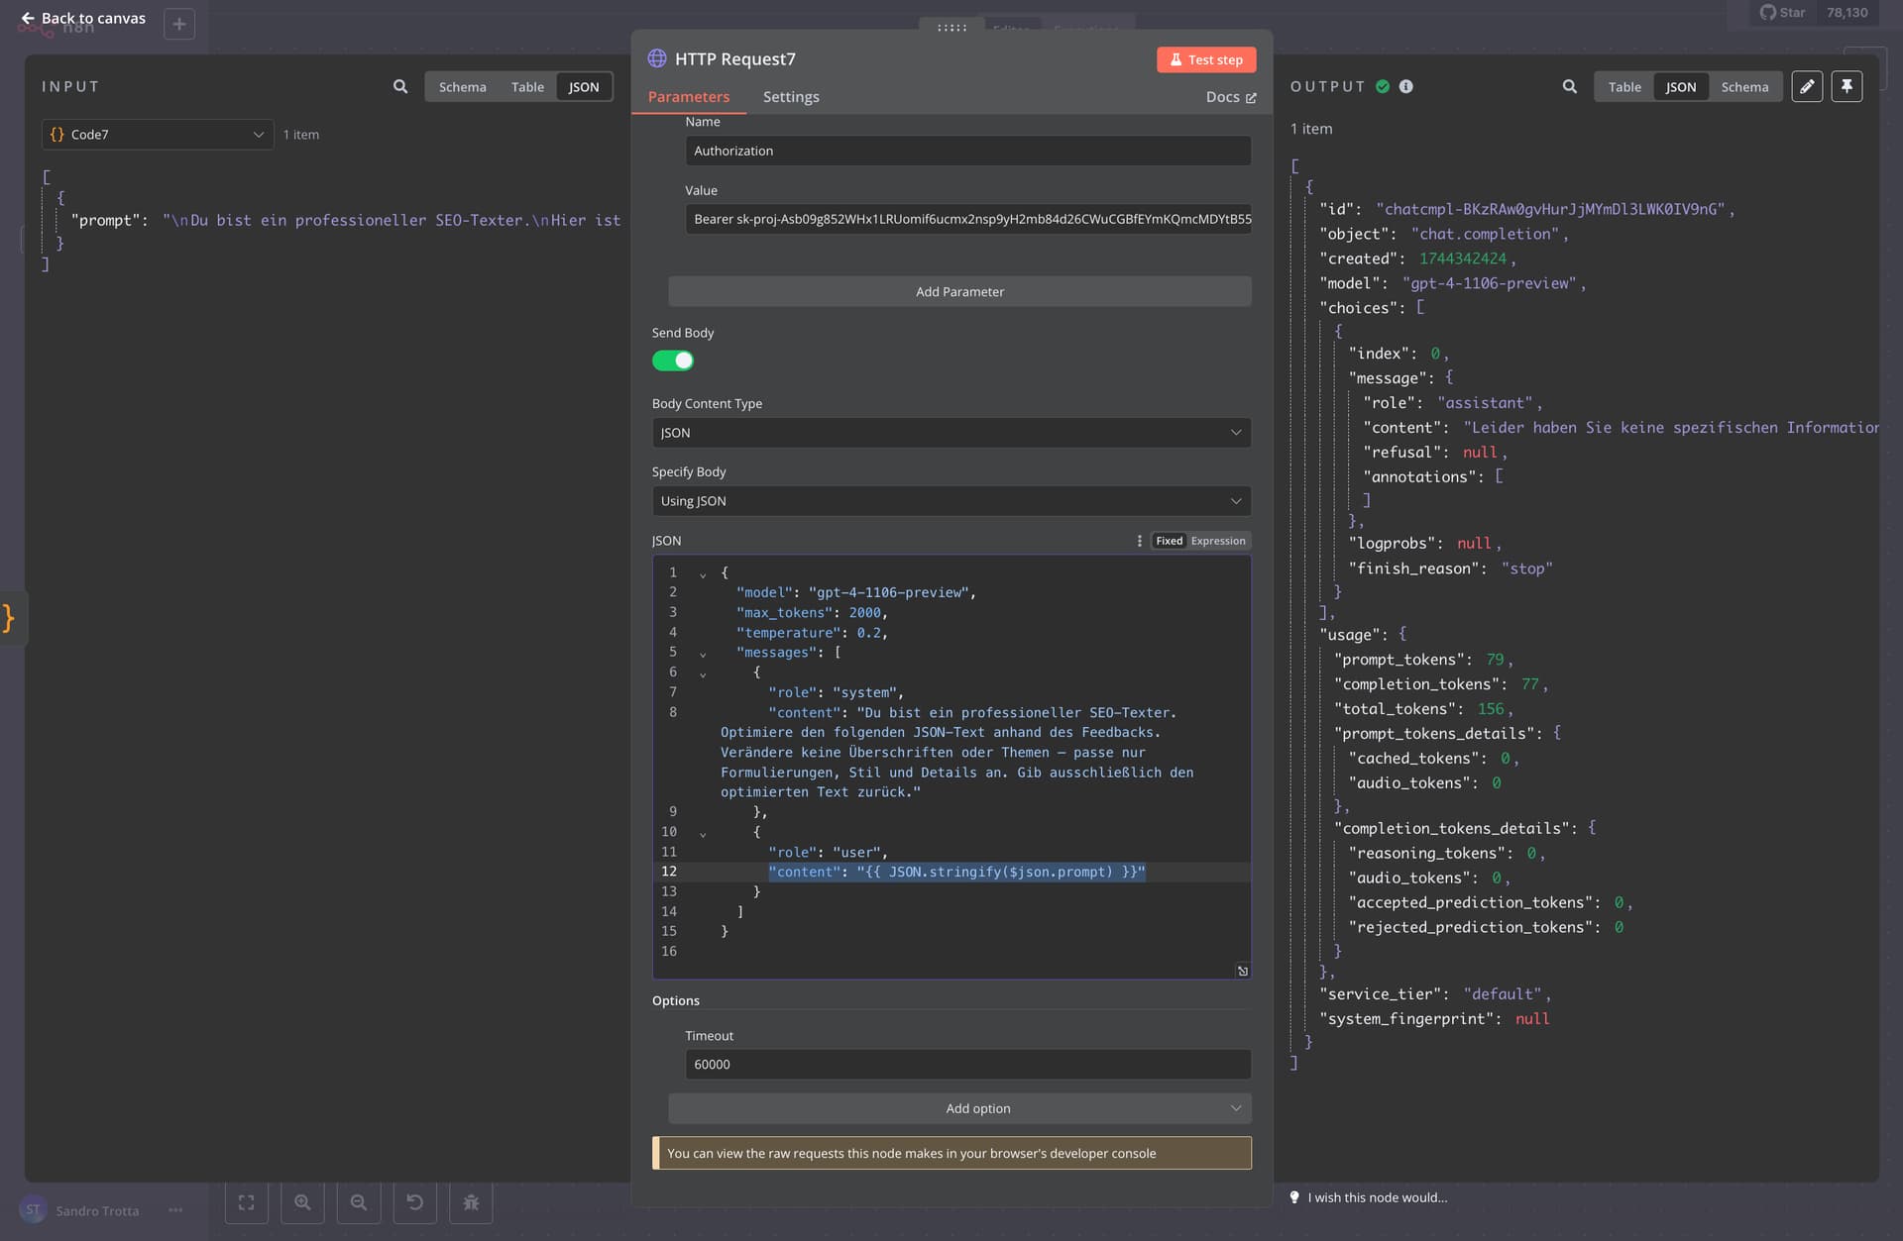Click the search icon in OUTPUT panel
The height and width of the screenshot is (1241, 1903).
click(1570, 87)
